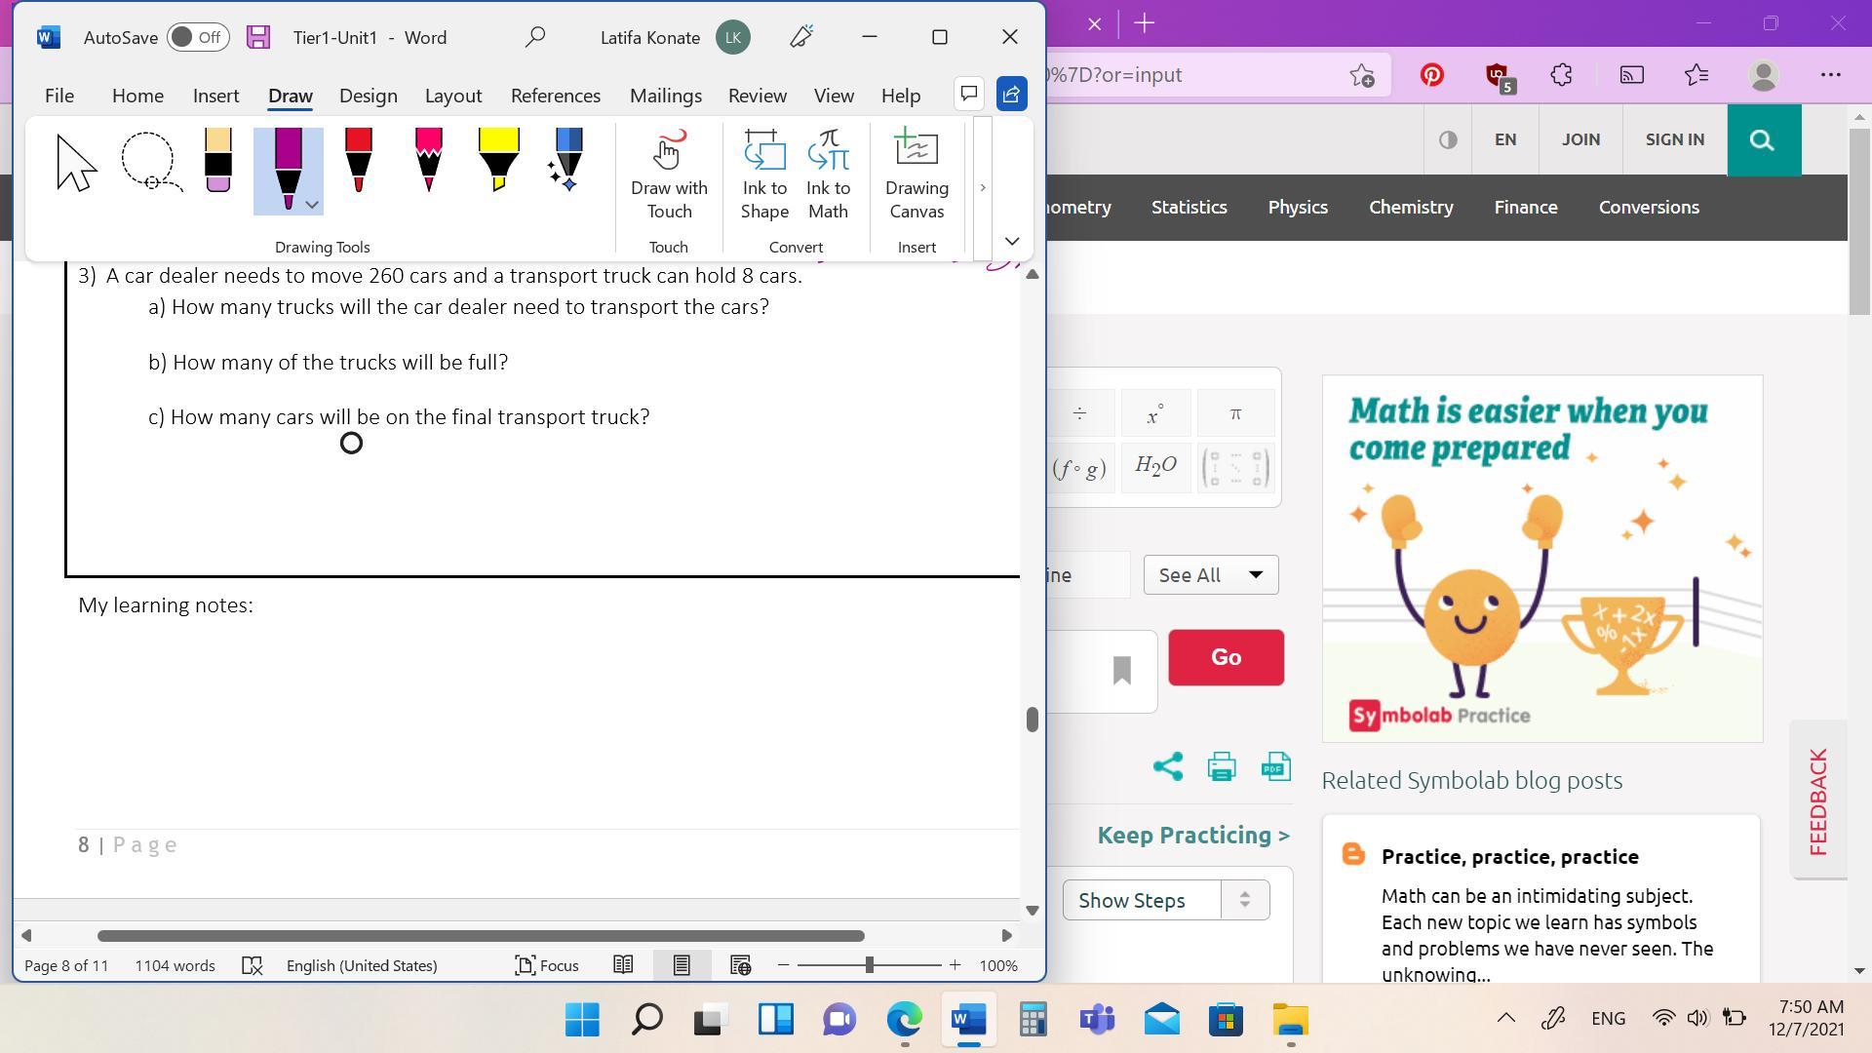The image size is (1872, 1053).
Task: Pick the red pen
Action: click(358, 162)
